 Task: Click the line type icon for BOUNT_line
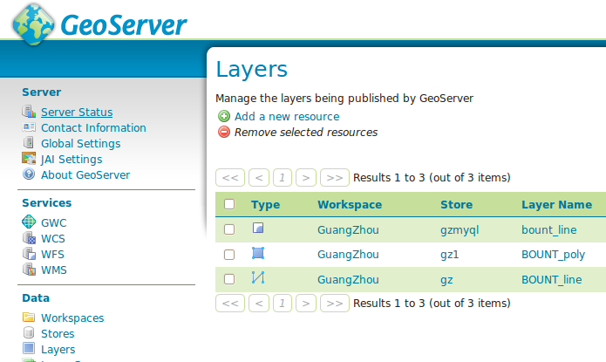258,277
